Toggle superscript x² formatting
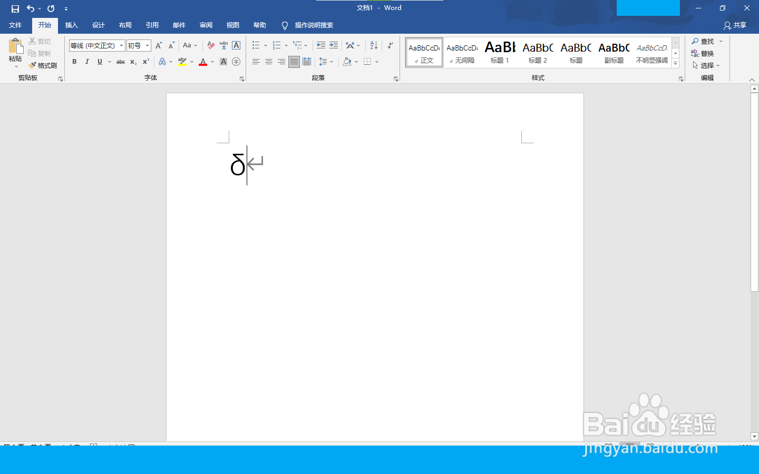 tap(146, 62)
